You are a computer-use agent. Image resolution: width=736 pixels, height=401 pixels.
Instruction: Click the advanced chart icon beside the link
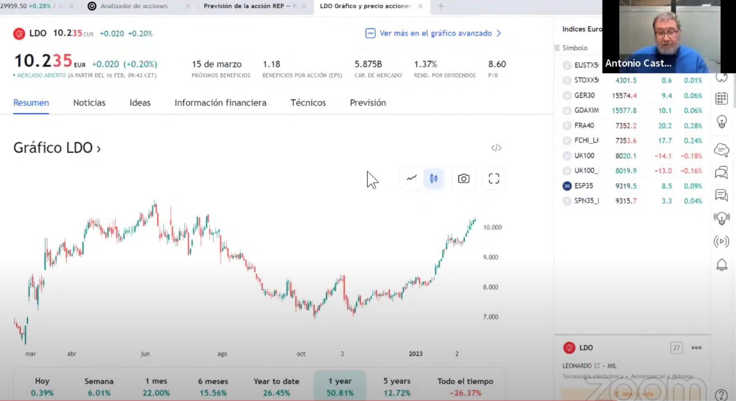click(x=370, y=33)
